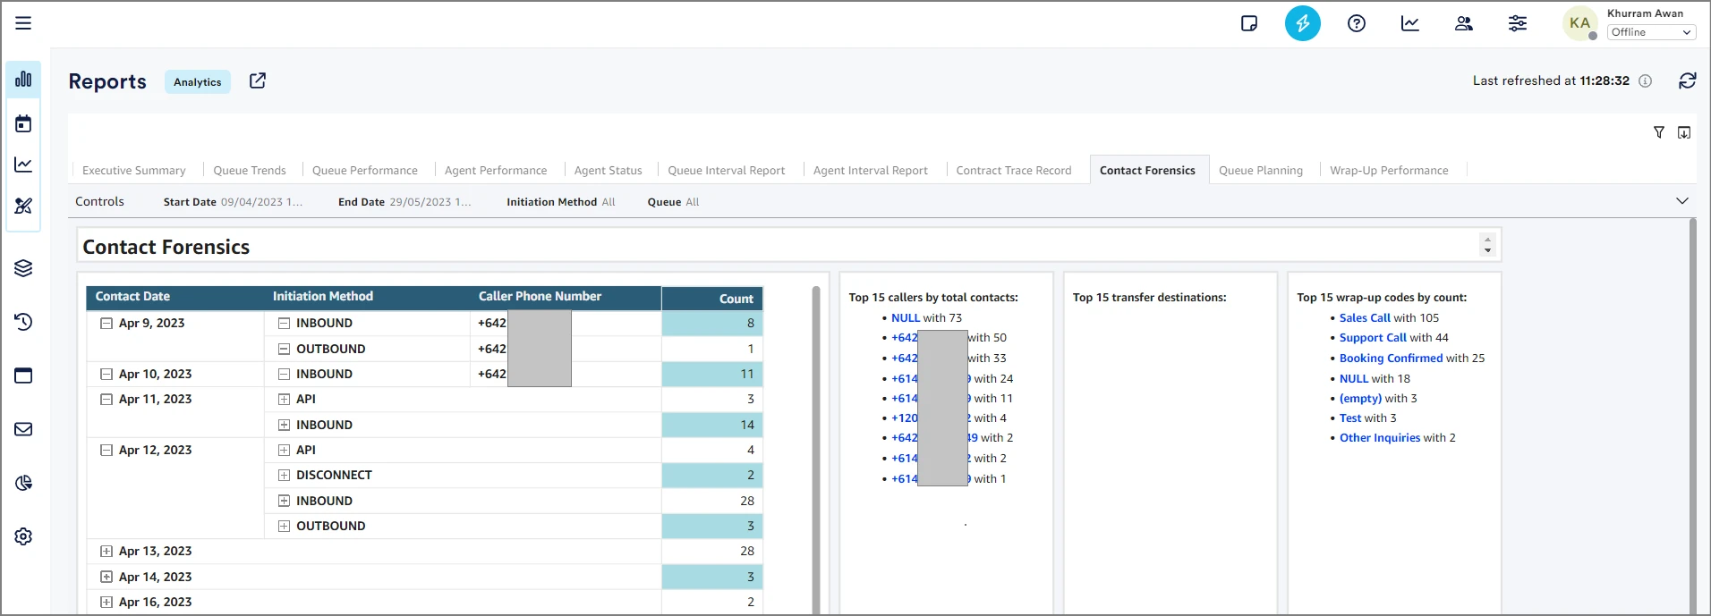
Task: Expand the Apr 13, 2023 row
Action: 106,552
